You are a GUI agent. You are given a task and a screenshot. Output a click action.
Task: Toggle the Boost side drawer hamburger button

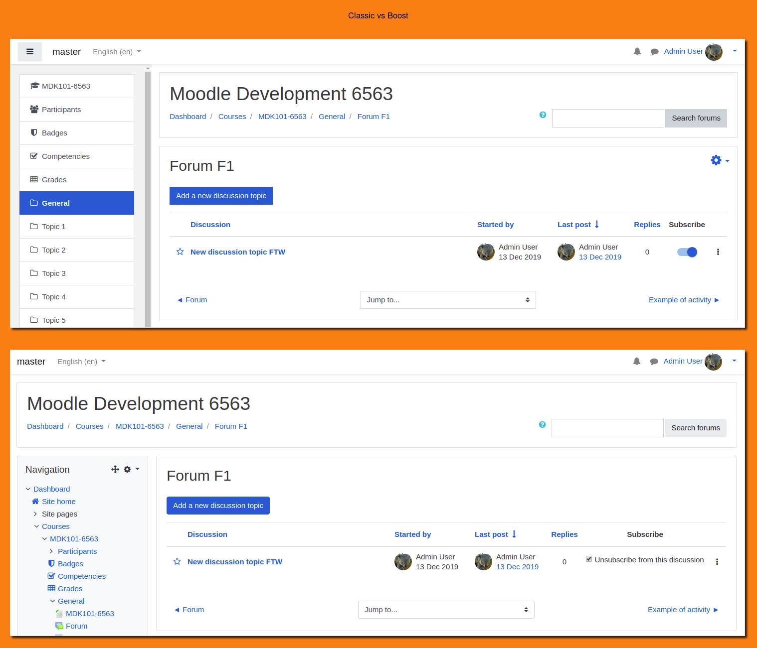click(30, 52)
